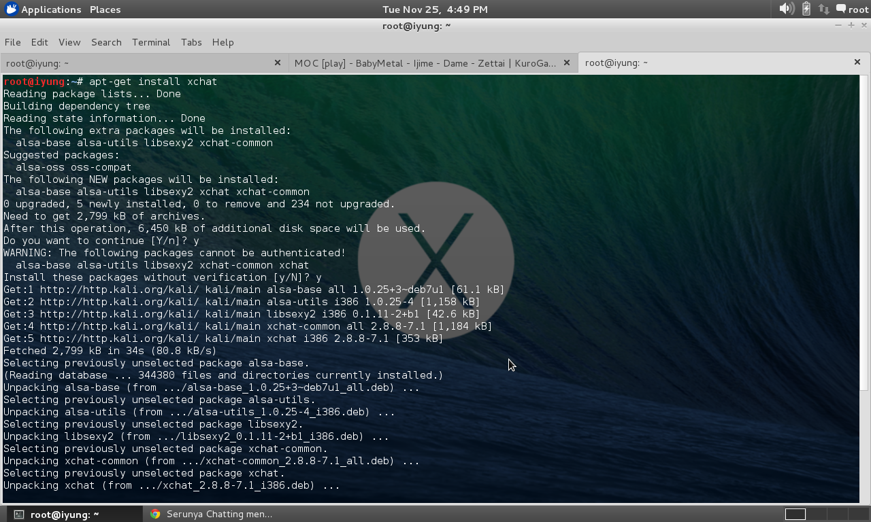Switch to the rightmost root@iyung tab
871x522 pixels.
[x=714, y=62]
